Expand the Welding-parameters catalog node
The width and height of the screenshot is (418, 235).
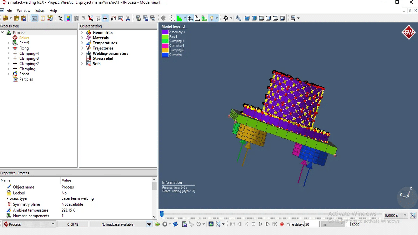tap(82, 53)
